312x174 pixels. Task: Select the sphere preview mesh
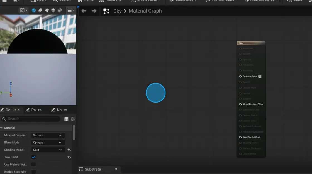pos(33,10)
